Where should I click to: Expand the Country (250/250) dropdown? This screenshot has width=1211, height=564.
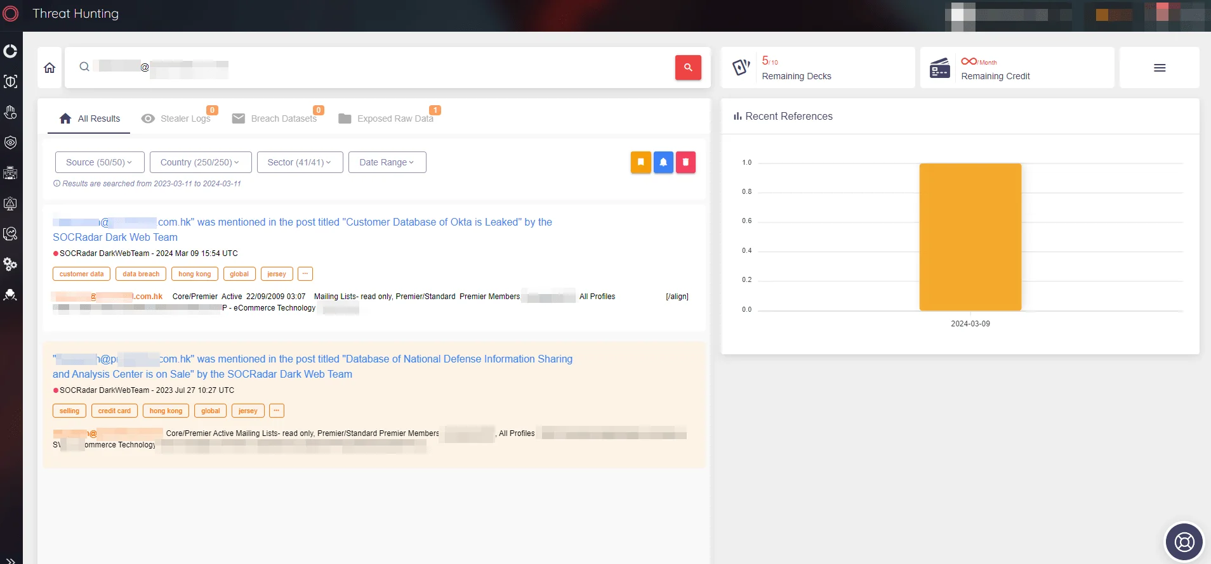click(x=201, y=162)
